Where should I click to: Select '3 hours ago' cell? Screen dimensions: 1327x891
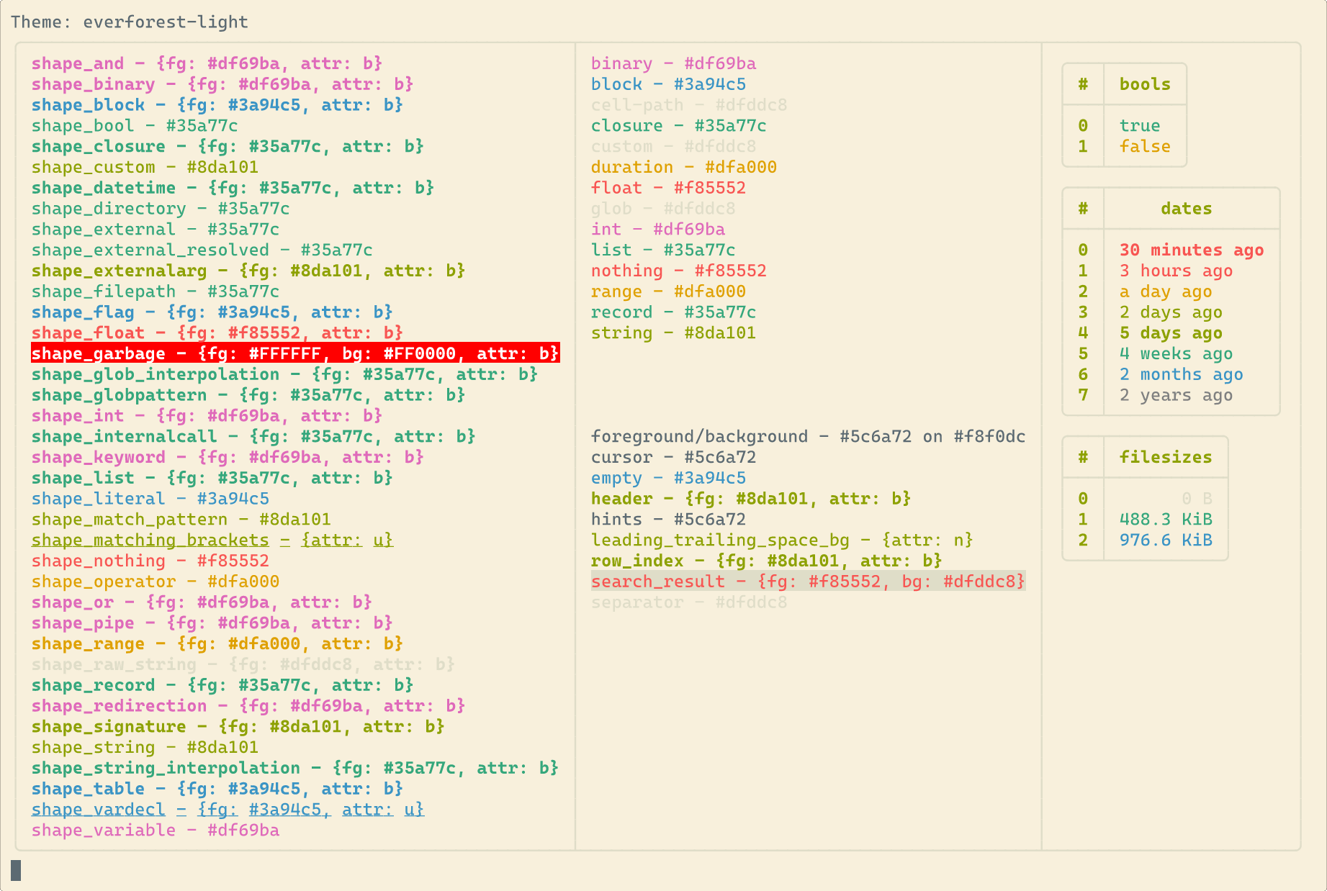click(1177, 271)
